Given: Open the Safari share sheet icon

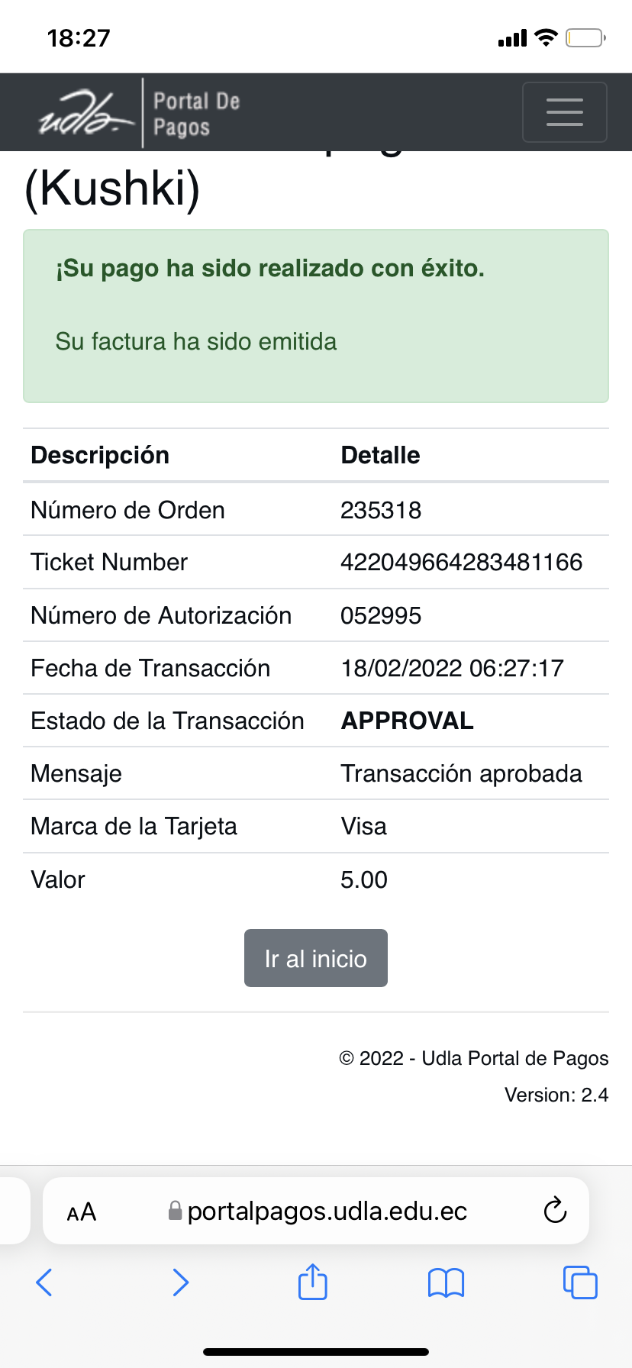Looking at the screenshot, I should [x=312, y=1281].
